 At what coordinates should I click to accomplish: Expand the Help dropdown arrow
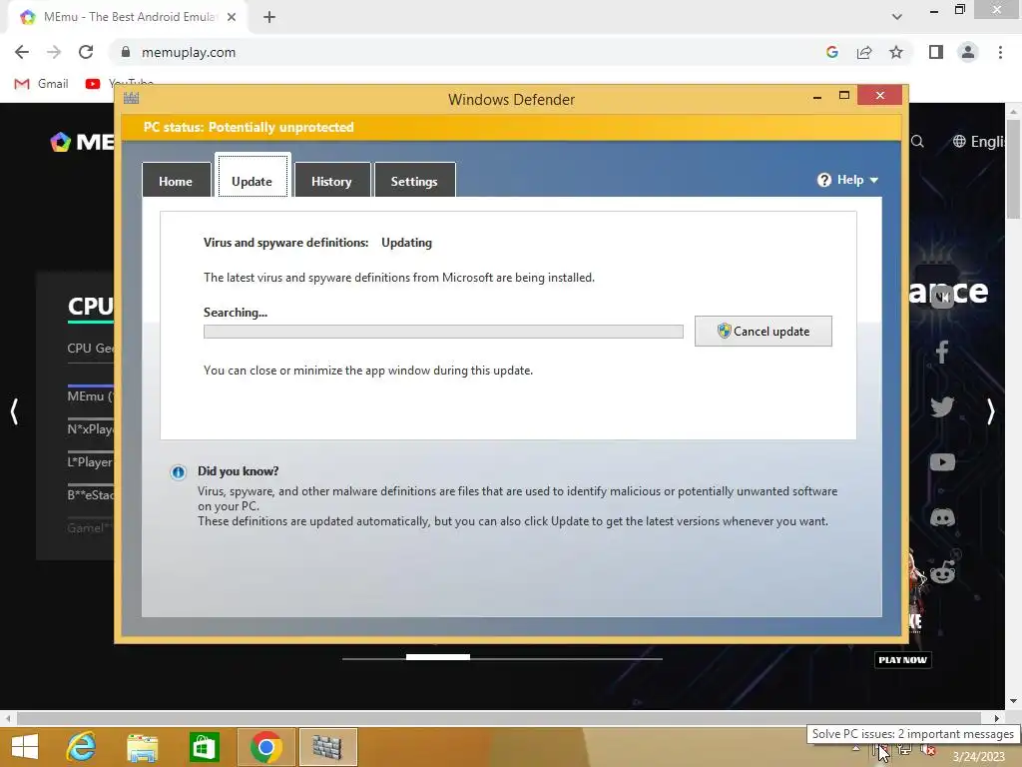click(x=874, y=180)
